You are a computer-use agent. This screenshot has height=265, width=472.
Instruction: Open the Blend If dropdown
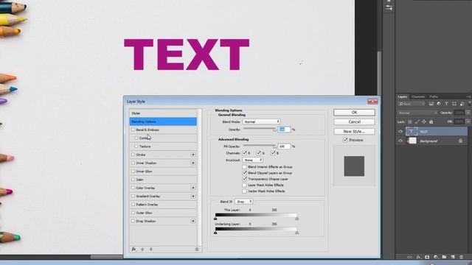[x=243, y=202]
